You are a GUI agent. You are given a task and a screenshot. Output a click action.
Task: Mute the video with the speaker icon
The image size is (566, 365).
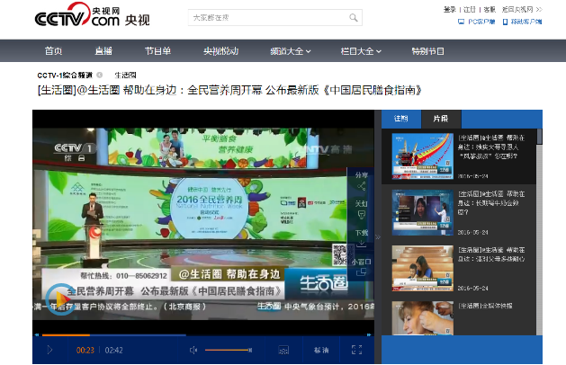click(193, 350)
